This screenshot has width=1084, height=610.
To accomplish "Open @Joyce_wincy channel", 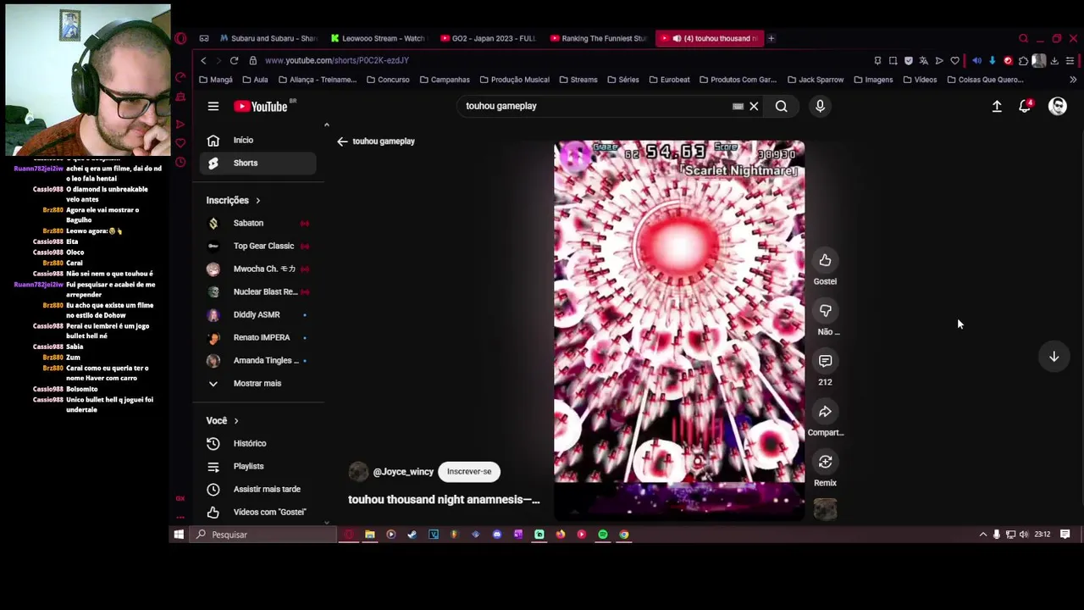I will tap(403, 472).
